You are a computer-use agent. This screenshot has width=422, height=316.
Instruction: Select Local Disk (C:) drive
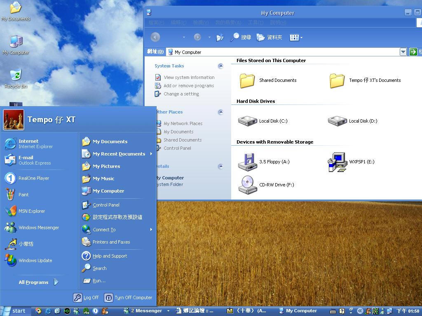tap(263, 121)
